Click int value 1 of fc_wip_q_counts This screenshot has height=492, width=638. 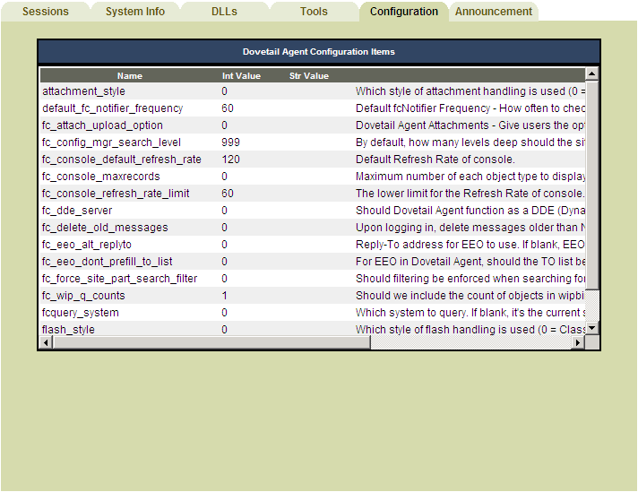[224, 296]
